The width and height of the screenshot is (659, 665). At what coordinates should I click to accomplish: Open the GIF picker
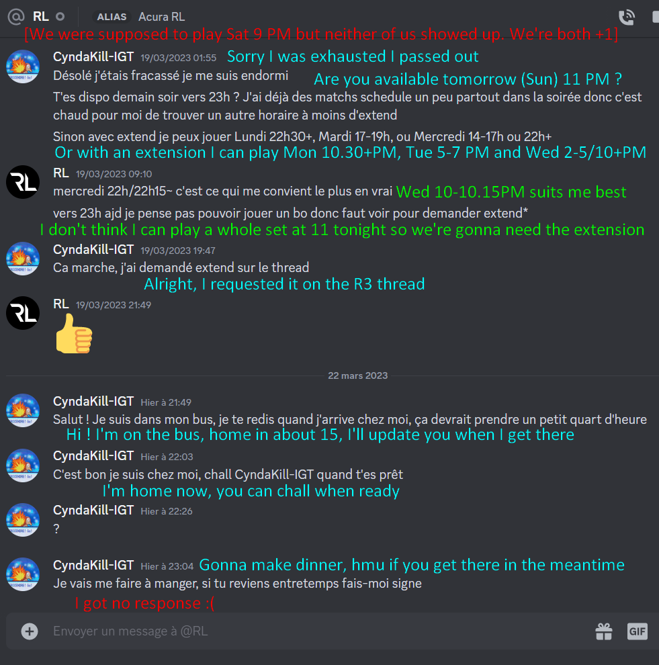coord(637,631)
